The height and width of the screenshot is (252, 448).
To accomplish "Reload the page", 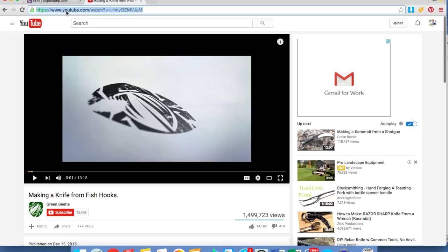I will [x=22, y=10].
